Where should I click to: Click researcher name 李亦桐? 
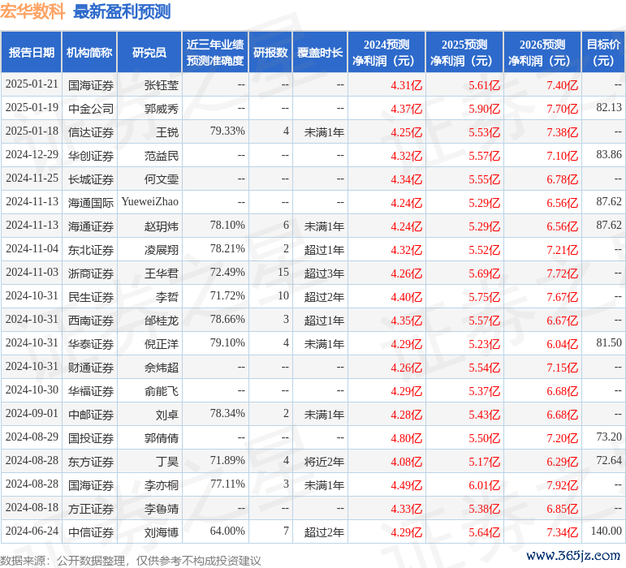click(x=162, y=485)
